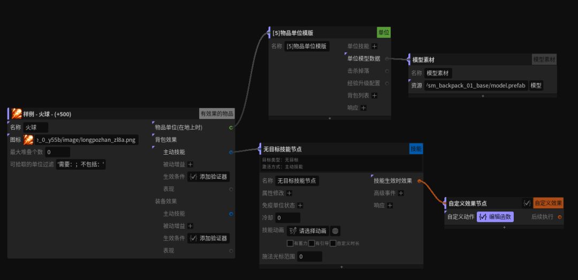Screen dimensions: 578x280
Task: Click the 表现 port under 装备效果
Action: pyautogui.click(x=231, y=251)
